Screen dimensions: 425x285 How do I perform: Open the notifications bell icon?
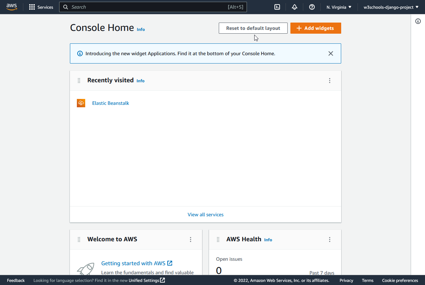pyautogui.click(x=295, y=7)
